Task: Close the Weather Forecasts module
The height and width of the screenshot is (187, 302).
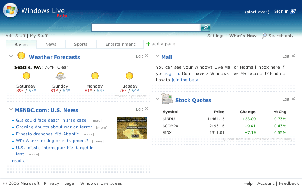Action: tap(147, 56)
